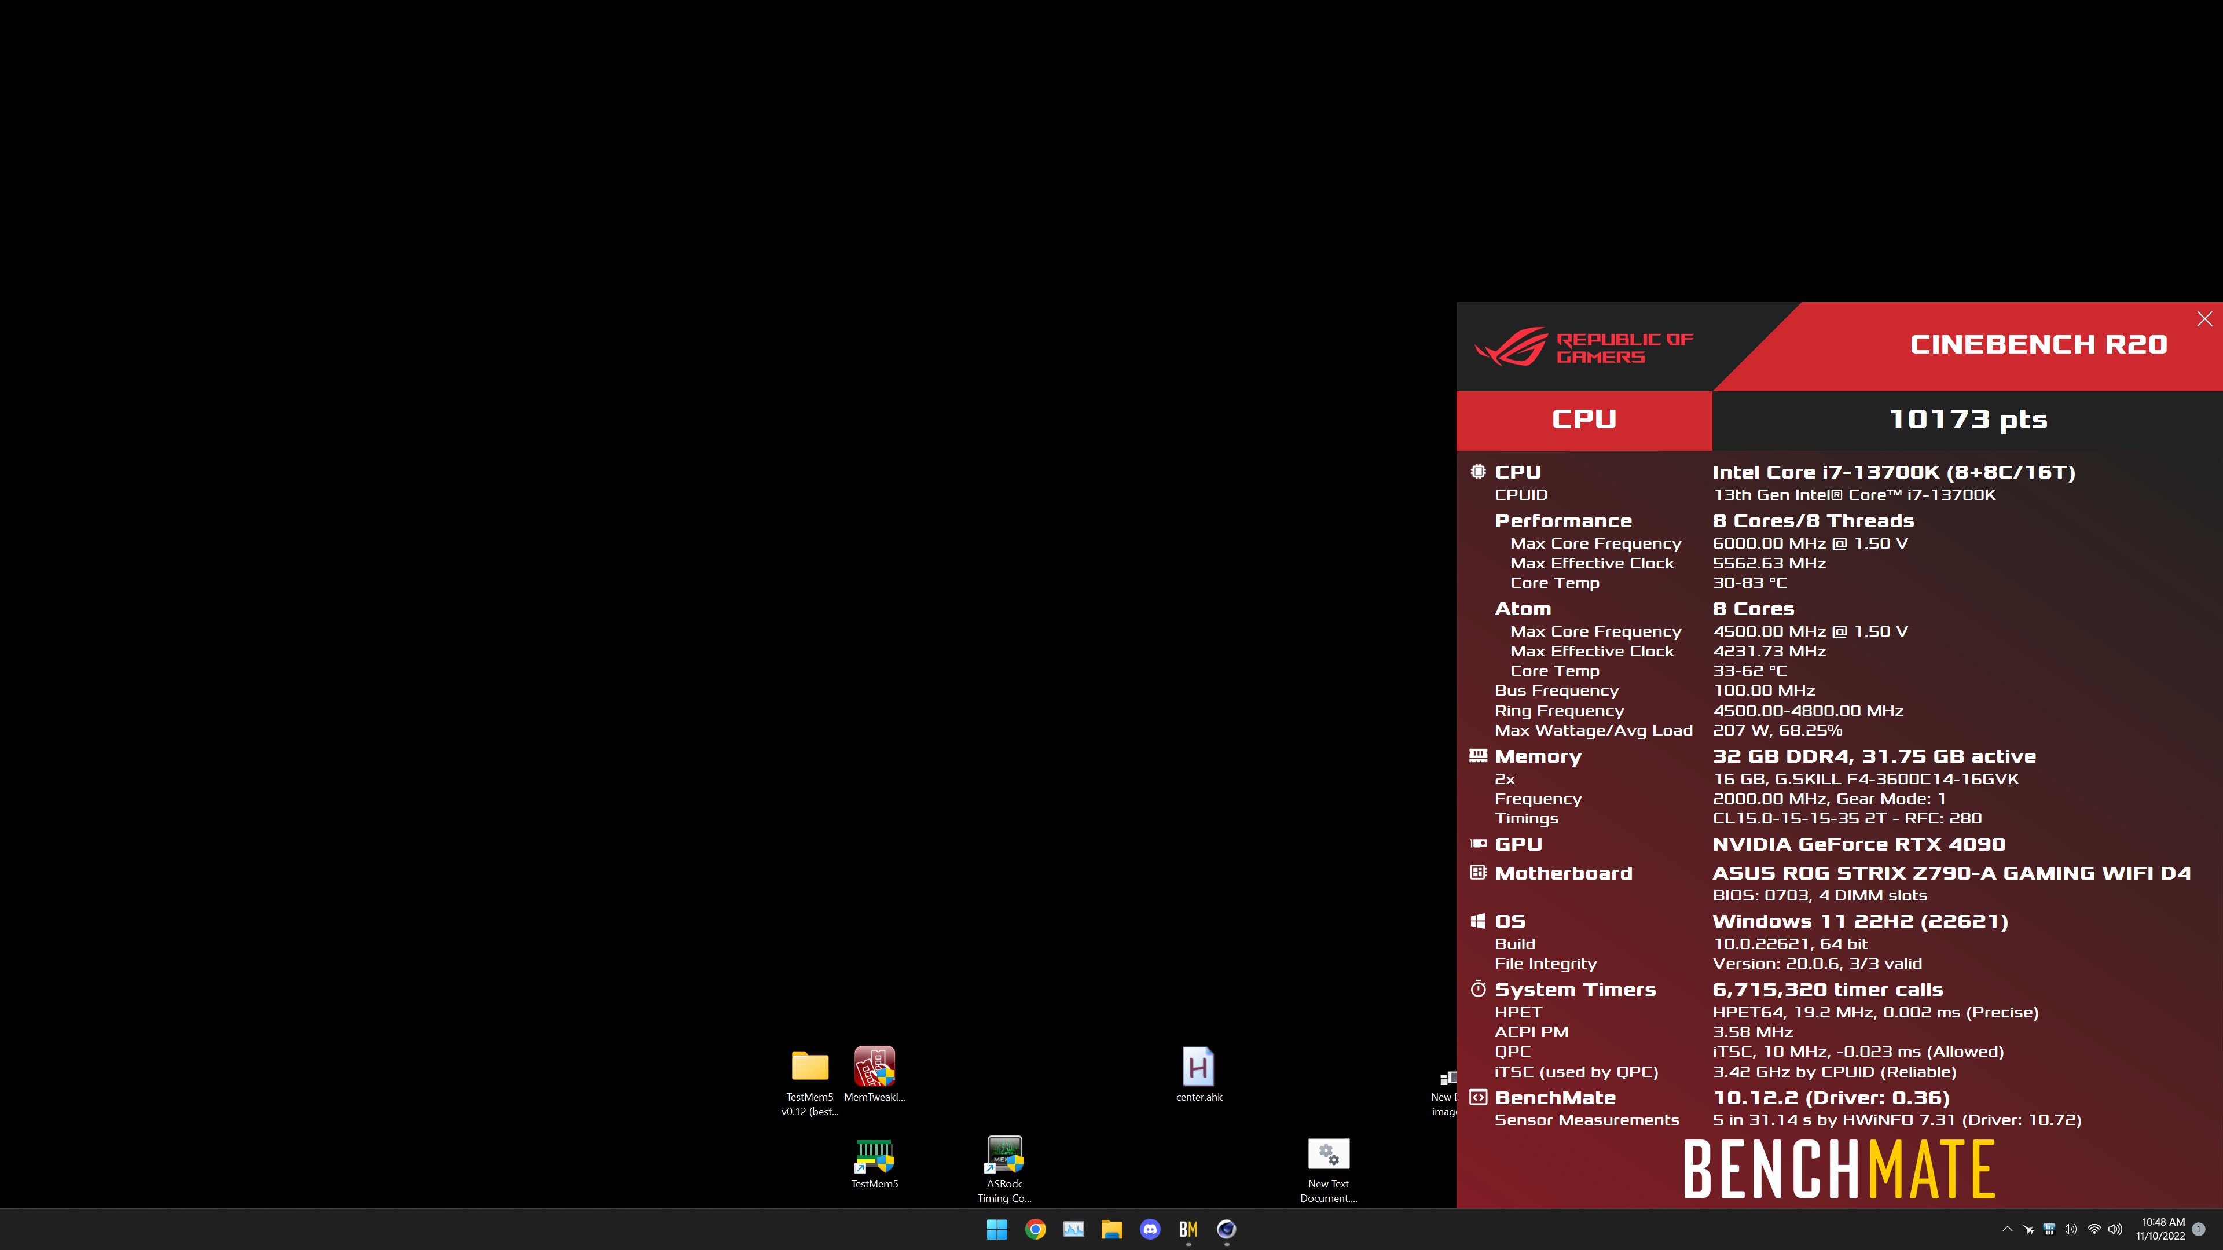The height and width of the screenshot is (1250, 2223).
Task: Switch to BenchMate via BM taskbar icon
Action: click(1188, 1229)
